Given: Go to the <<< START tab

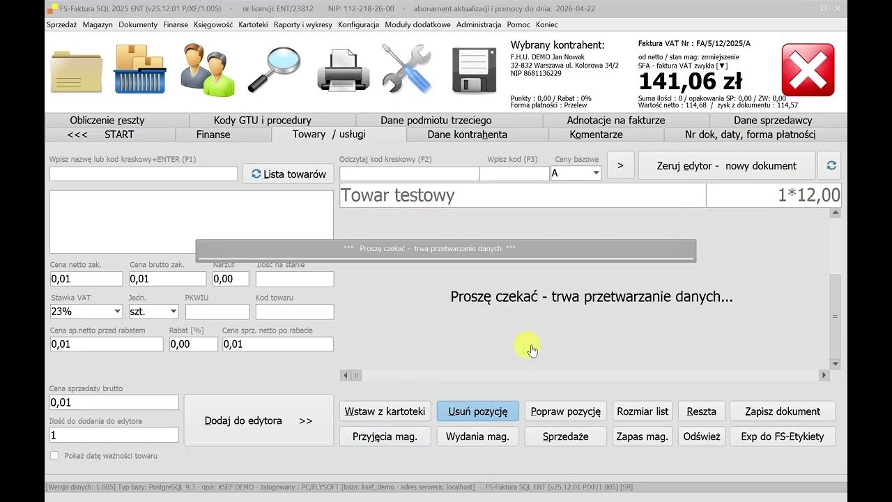Looking at the screenshot, I should pos(100,135).
